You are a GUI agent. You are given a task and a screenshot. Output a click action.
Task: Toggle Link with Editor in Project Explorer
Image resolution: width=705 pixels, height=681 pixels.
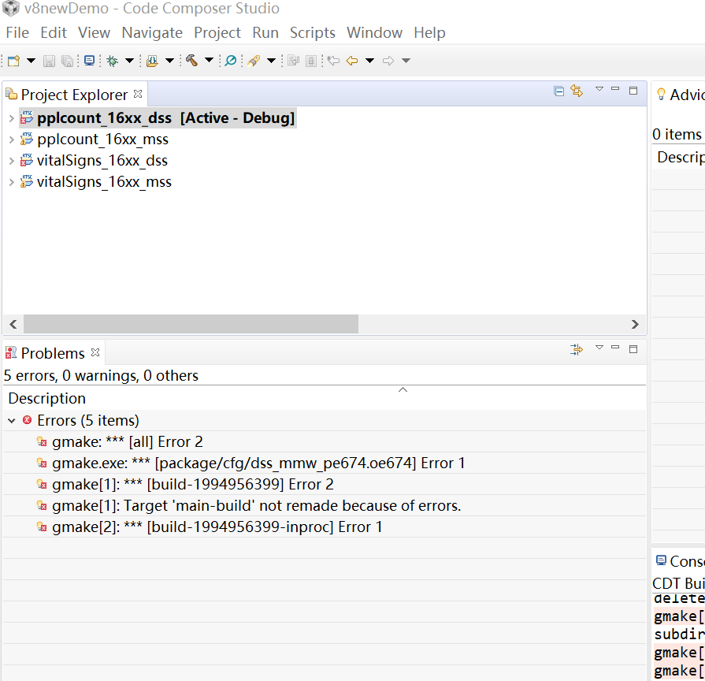click(577, 91)
